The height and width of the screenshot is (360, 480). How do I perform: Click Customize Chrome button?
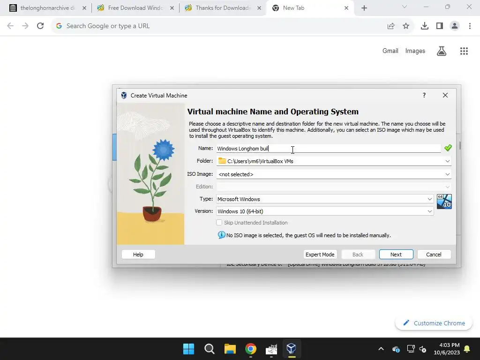[434, 323]
